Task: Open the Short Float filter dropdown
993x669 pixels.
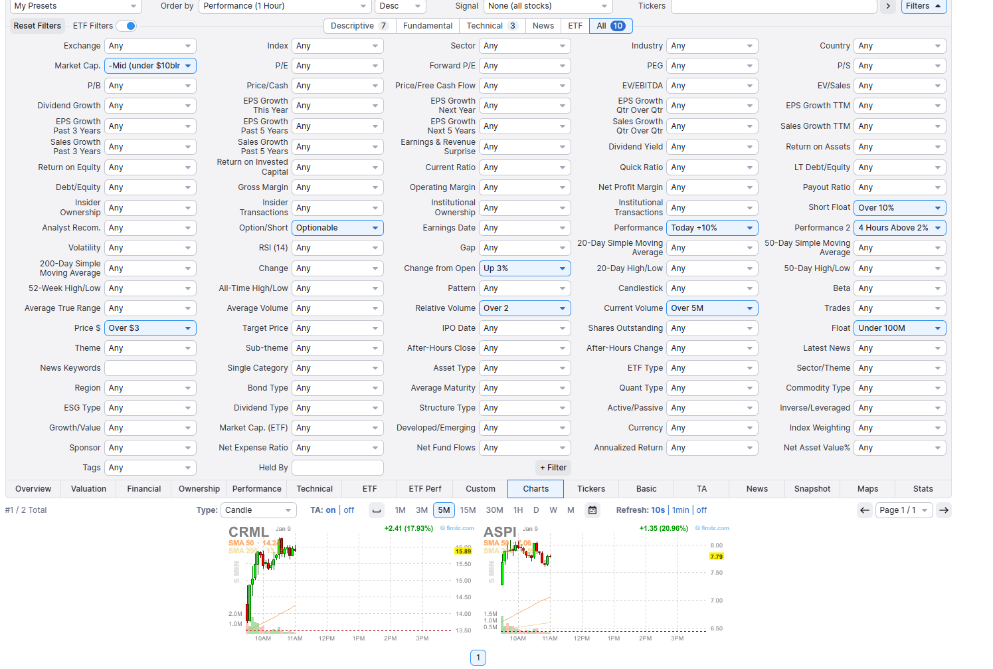Action: (x=899, y=208)
